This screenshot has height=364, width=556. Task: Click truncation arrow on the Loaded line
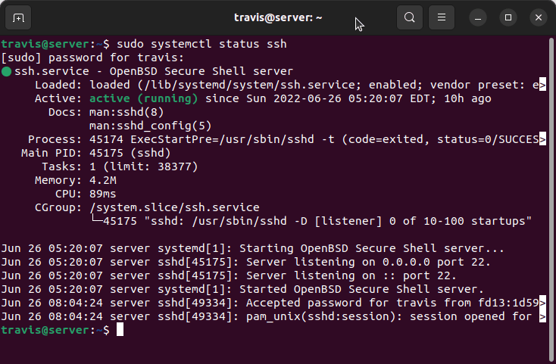coord(542,85)
